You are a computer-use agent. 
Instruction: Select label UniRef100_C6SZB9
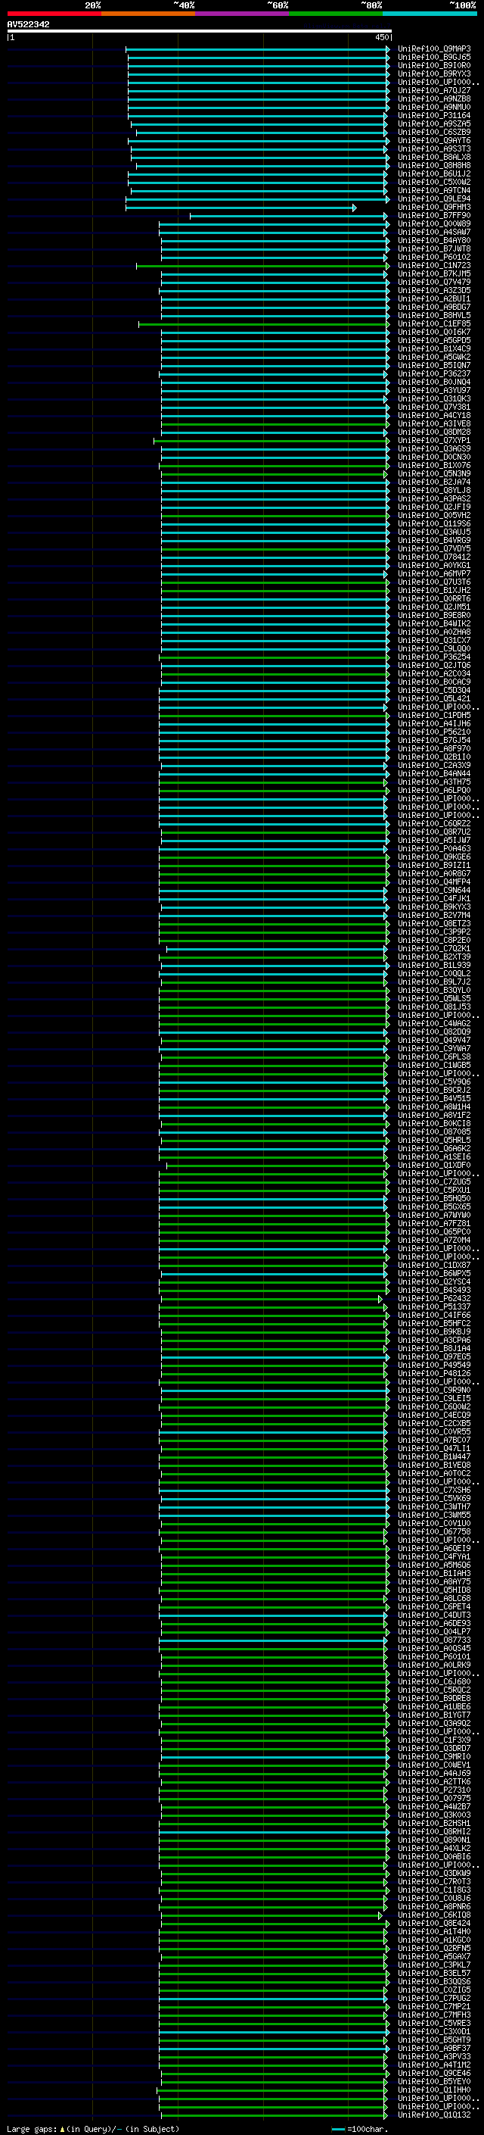[x=433, y=133]
